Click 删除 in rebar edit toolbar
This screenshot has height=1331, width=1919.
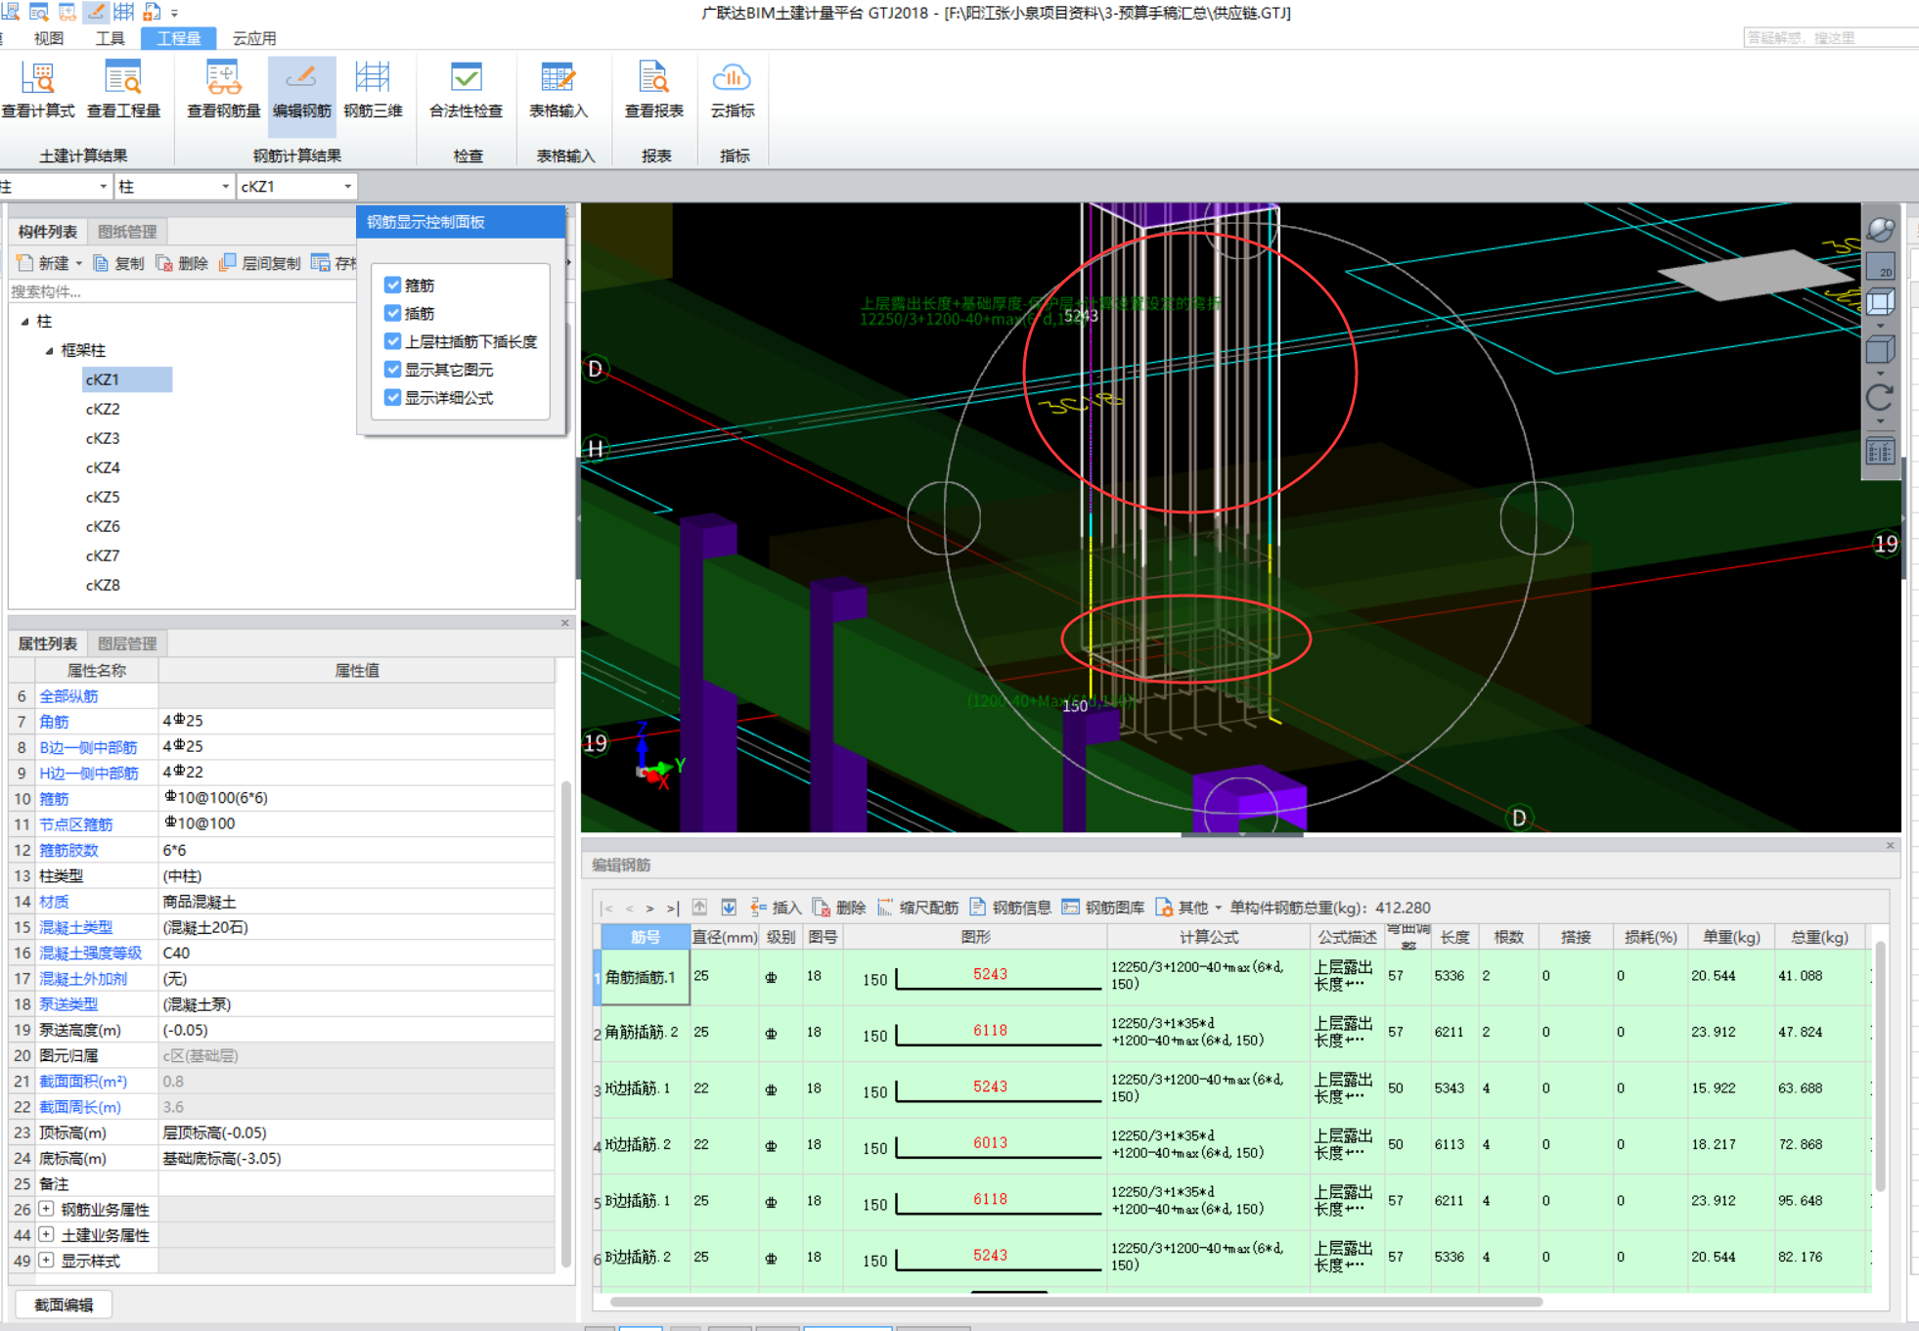tap(840, 908)
